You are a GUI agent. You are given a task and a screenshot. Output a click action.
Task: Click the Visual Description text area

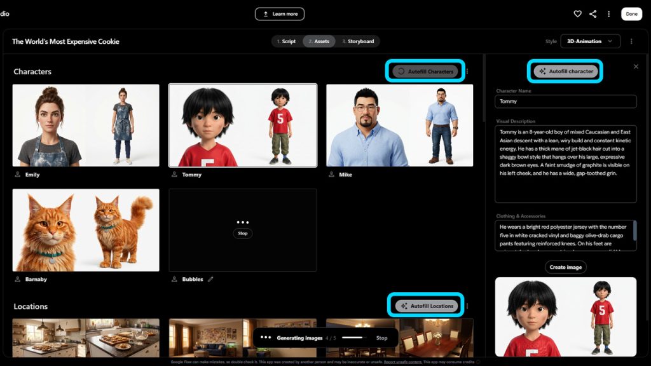point(565,164)
